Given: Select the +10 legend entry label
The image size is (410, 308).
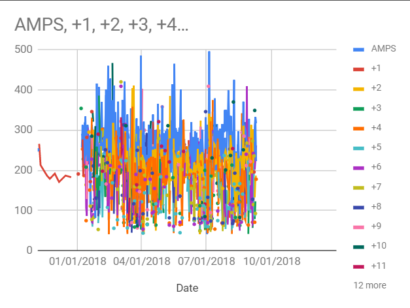Looking at the screenshot, I should [379, 246].
